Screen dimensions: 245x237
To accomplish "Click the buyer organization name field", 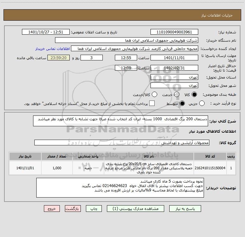I will pyautogui.click(x=127, y=40).
